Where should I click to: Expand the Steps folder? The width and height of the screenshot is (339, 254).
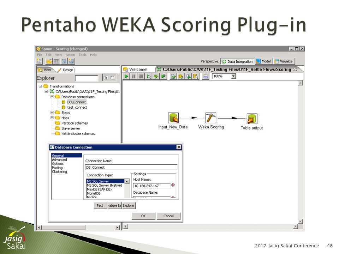point(52,113)
